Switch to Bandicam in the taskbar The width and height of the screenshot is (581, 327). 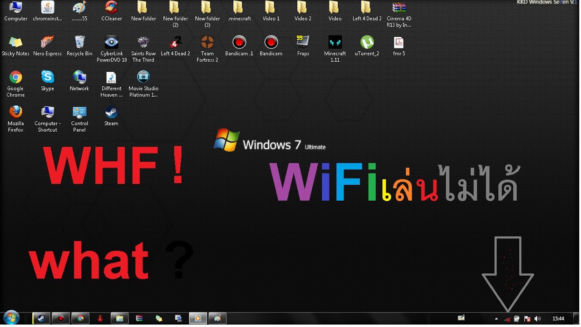point(61,318)
